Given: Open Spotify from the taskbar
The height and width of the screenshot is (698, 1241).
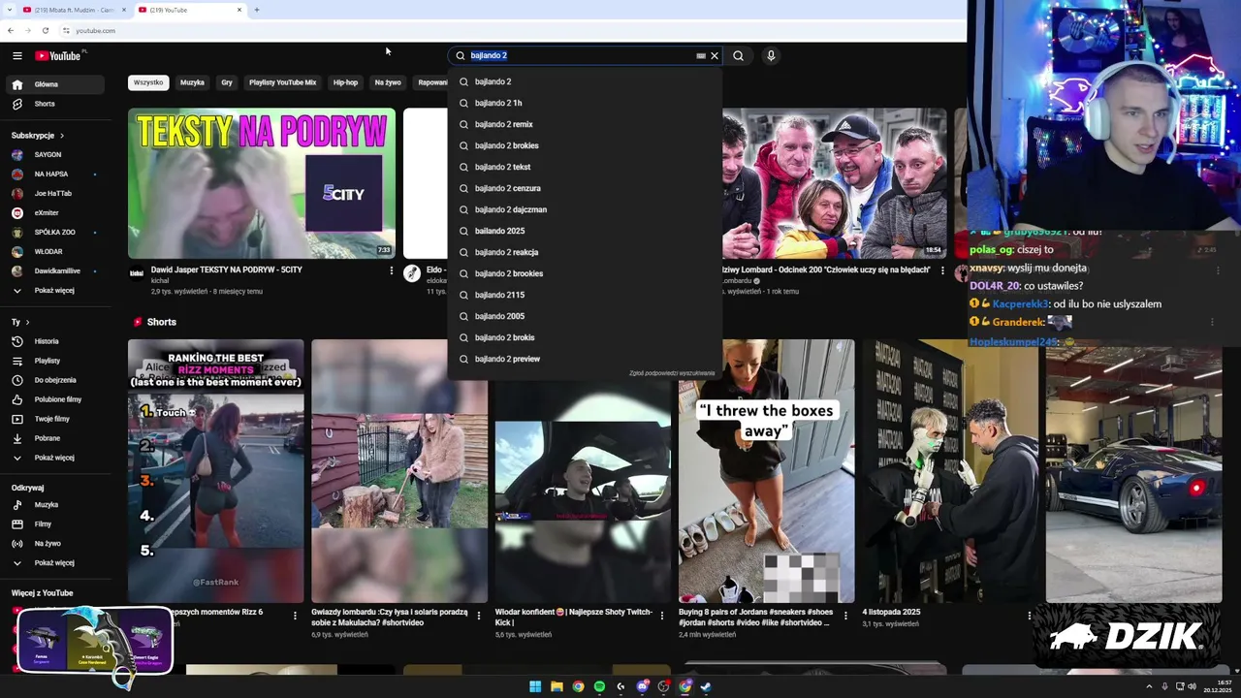Looking at the screenshot, I should coord(599,686).
